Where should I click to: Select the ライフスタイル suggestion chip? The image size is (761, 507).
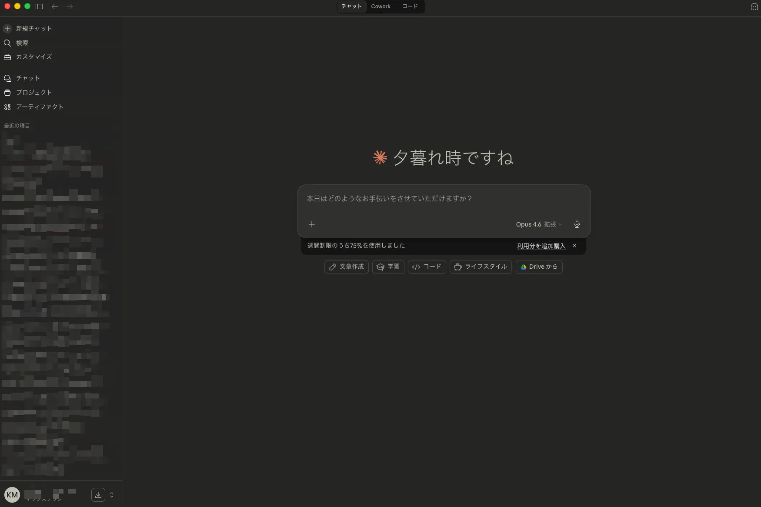tap(481, 267)
